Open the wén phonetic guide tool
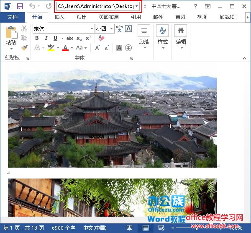 point(119,28)
